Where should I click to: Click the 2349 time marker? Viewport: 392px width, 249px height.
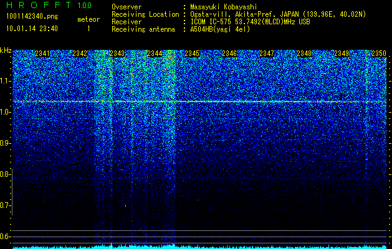coord(342,54)
